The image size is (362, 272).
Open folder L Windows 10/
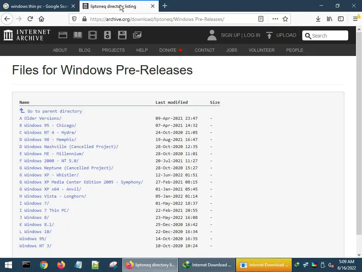point(35,232)
